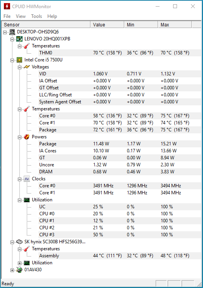Click the CPU Utilization graph icon
203x288 pixels.
(x=27, y=200)
